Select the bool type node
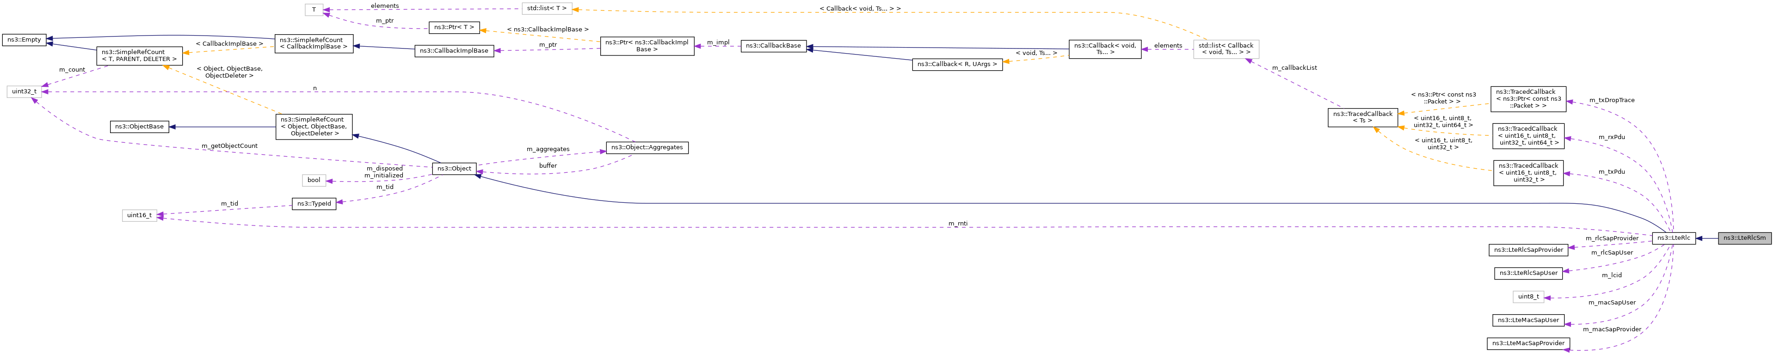This screenshot has height=353, width=1774. pos(314,180)
